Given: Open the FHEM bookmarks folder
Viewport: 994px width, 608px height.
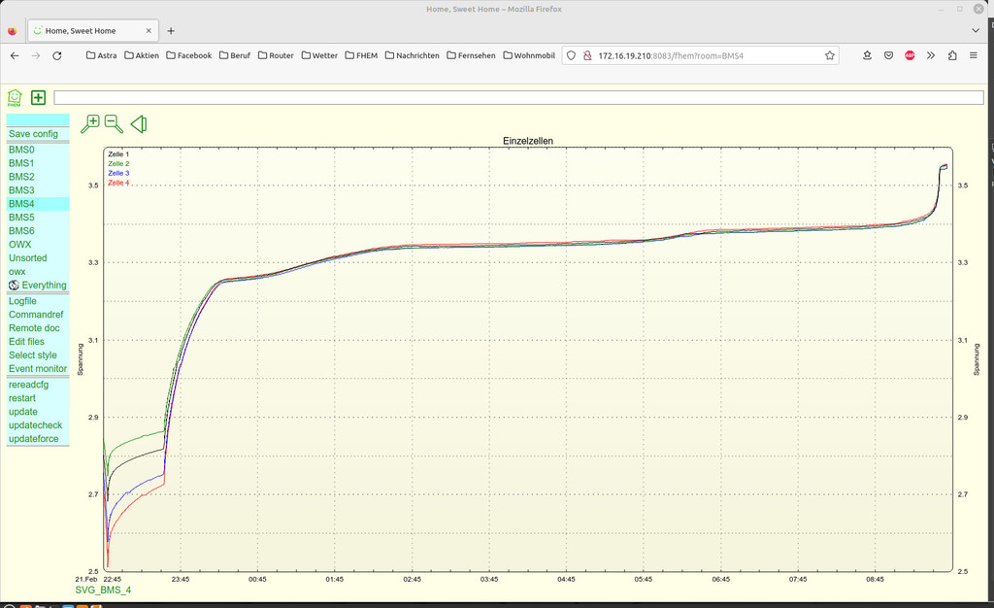Looking at the screenshot, I should [361, 55].
